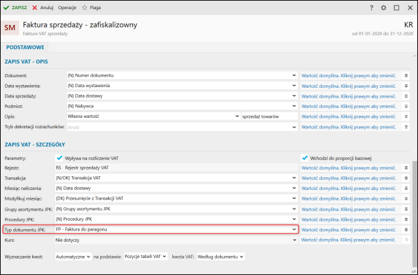Expand the Typ dokumentu JPK dropdown
Screen dimensions: 418x275
click(x=294, y=230)
